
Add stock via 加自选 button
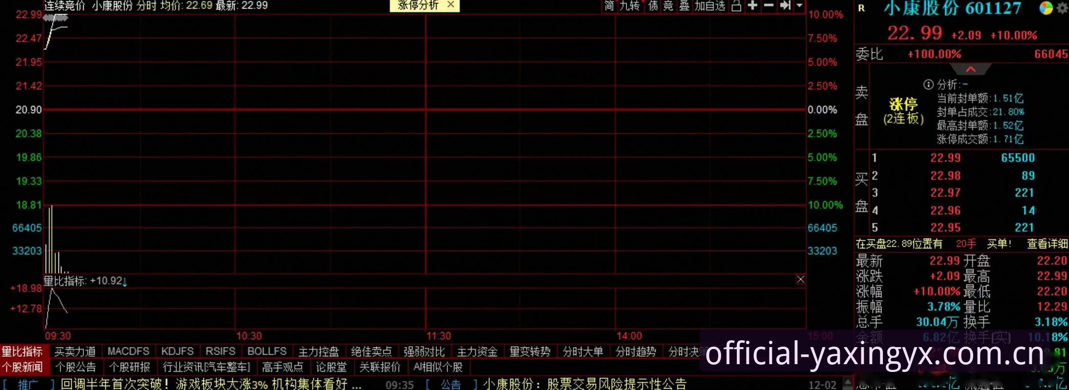tap(709, 6)
